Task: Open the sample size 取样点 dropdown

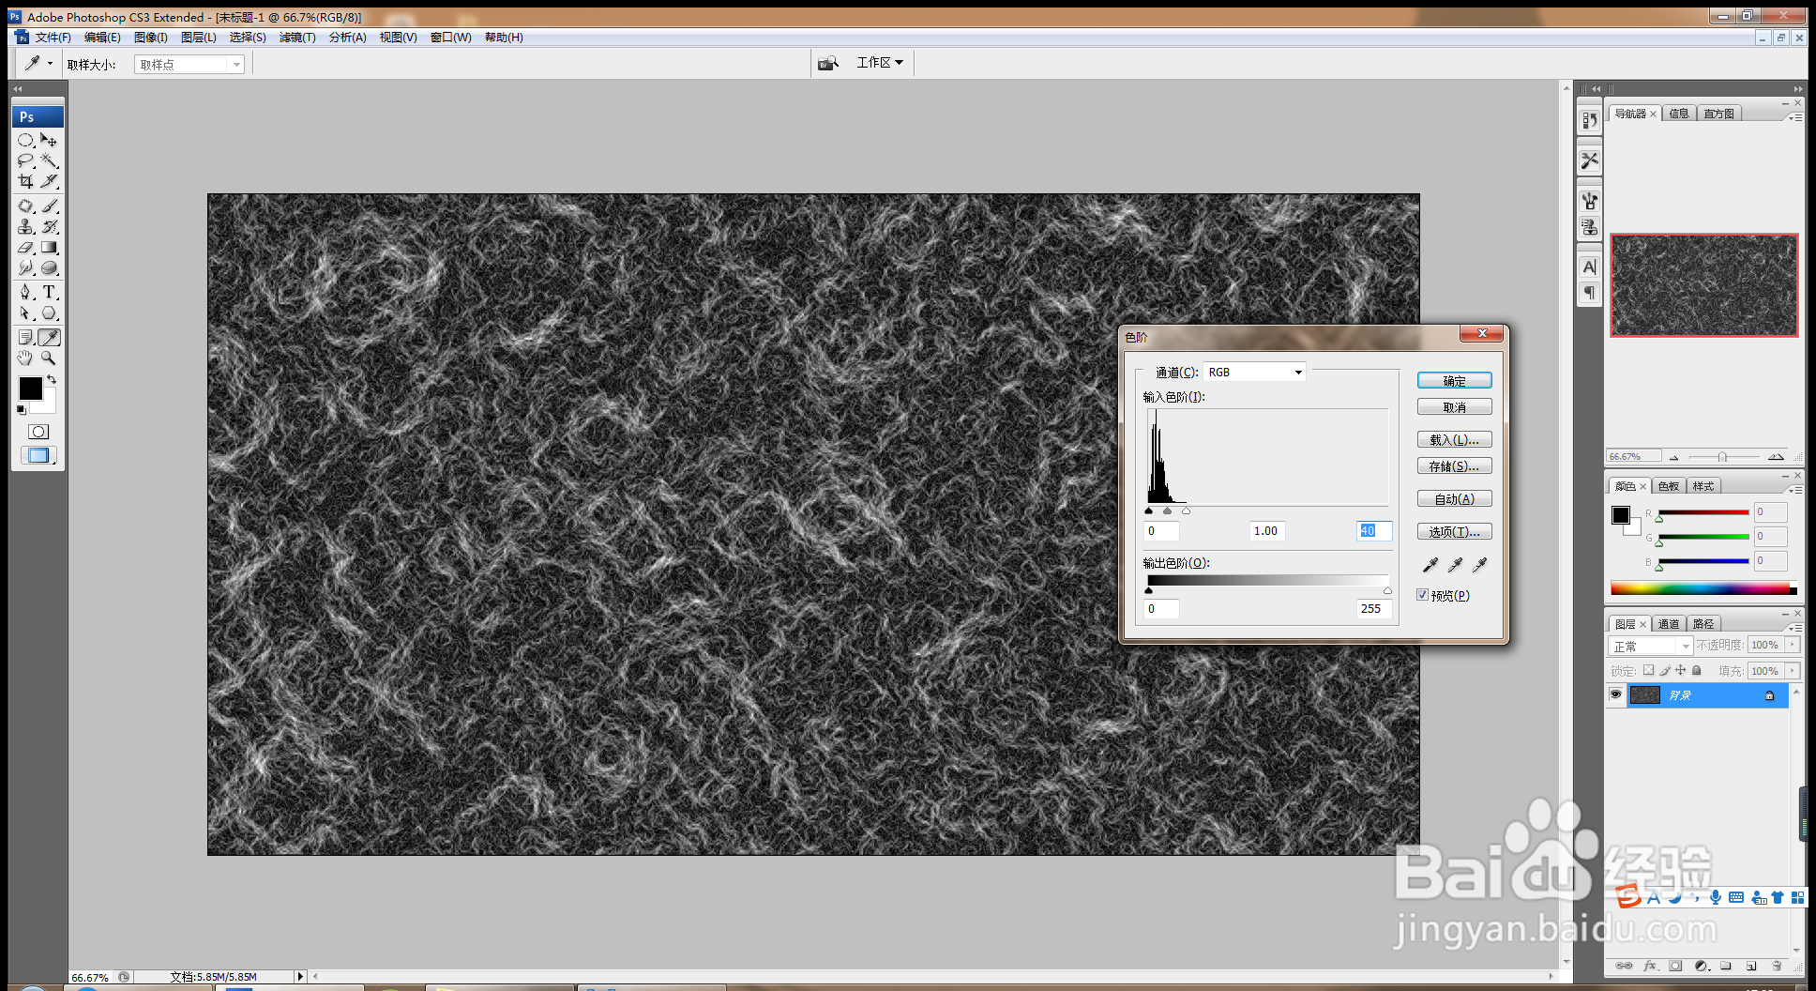Action: point(189,64)
